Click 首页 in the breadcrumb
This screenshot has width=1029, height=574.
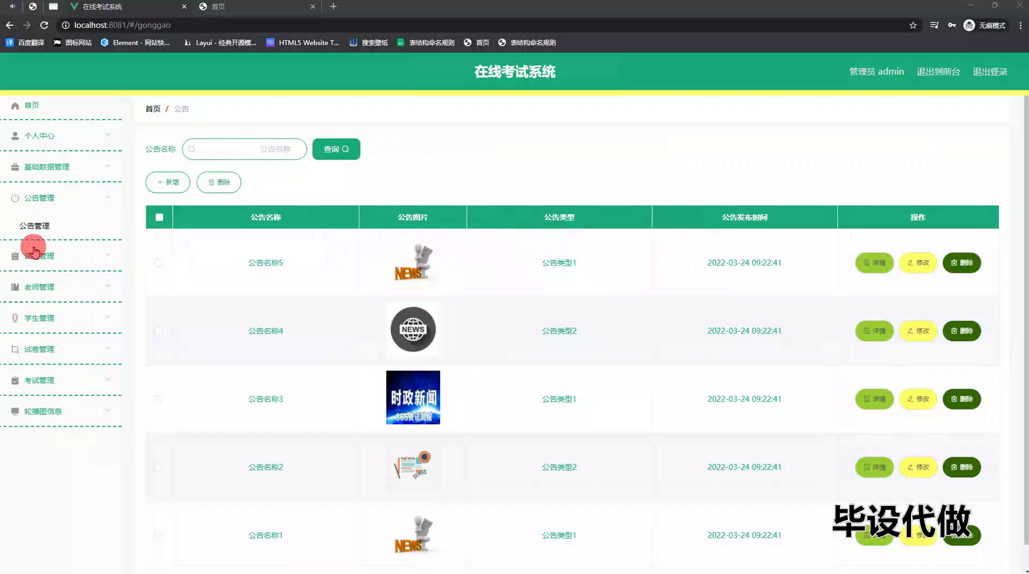point(153,109)
